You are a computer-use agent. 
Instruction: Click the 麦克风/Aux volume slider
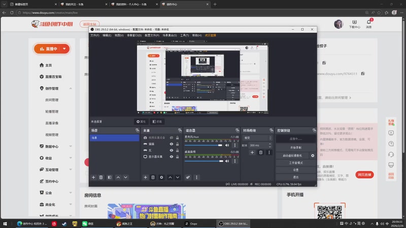point(204,145)
